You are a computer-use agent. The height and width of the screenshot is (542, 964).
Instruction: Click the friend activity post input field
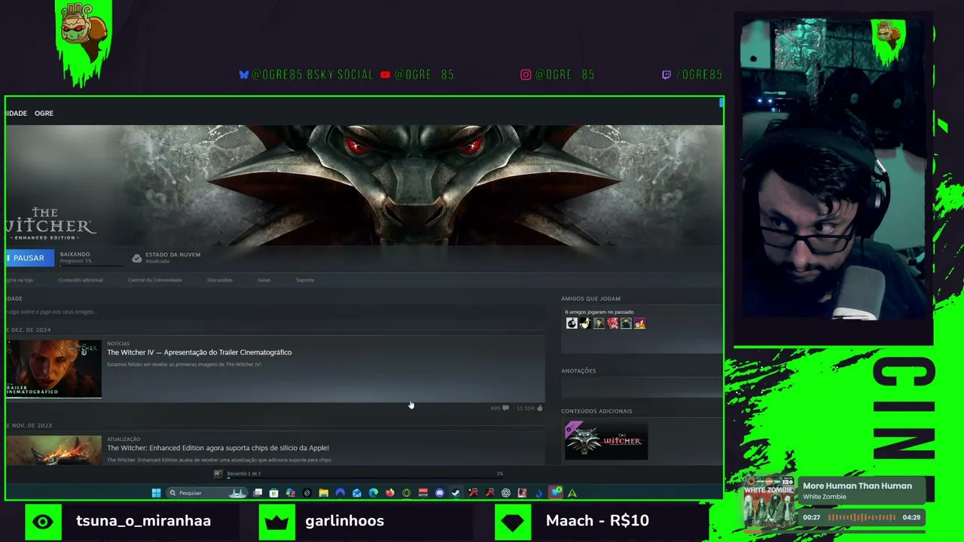(x=276, y=312)
